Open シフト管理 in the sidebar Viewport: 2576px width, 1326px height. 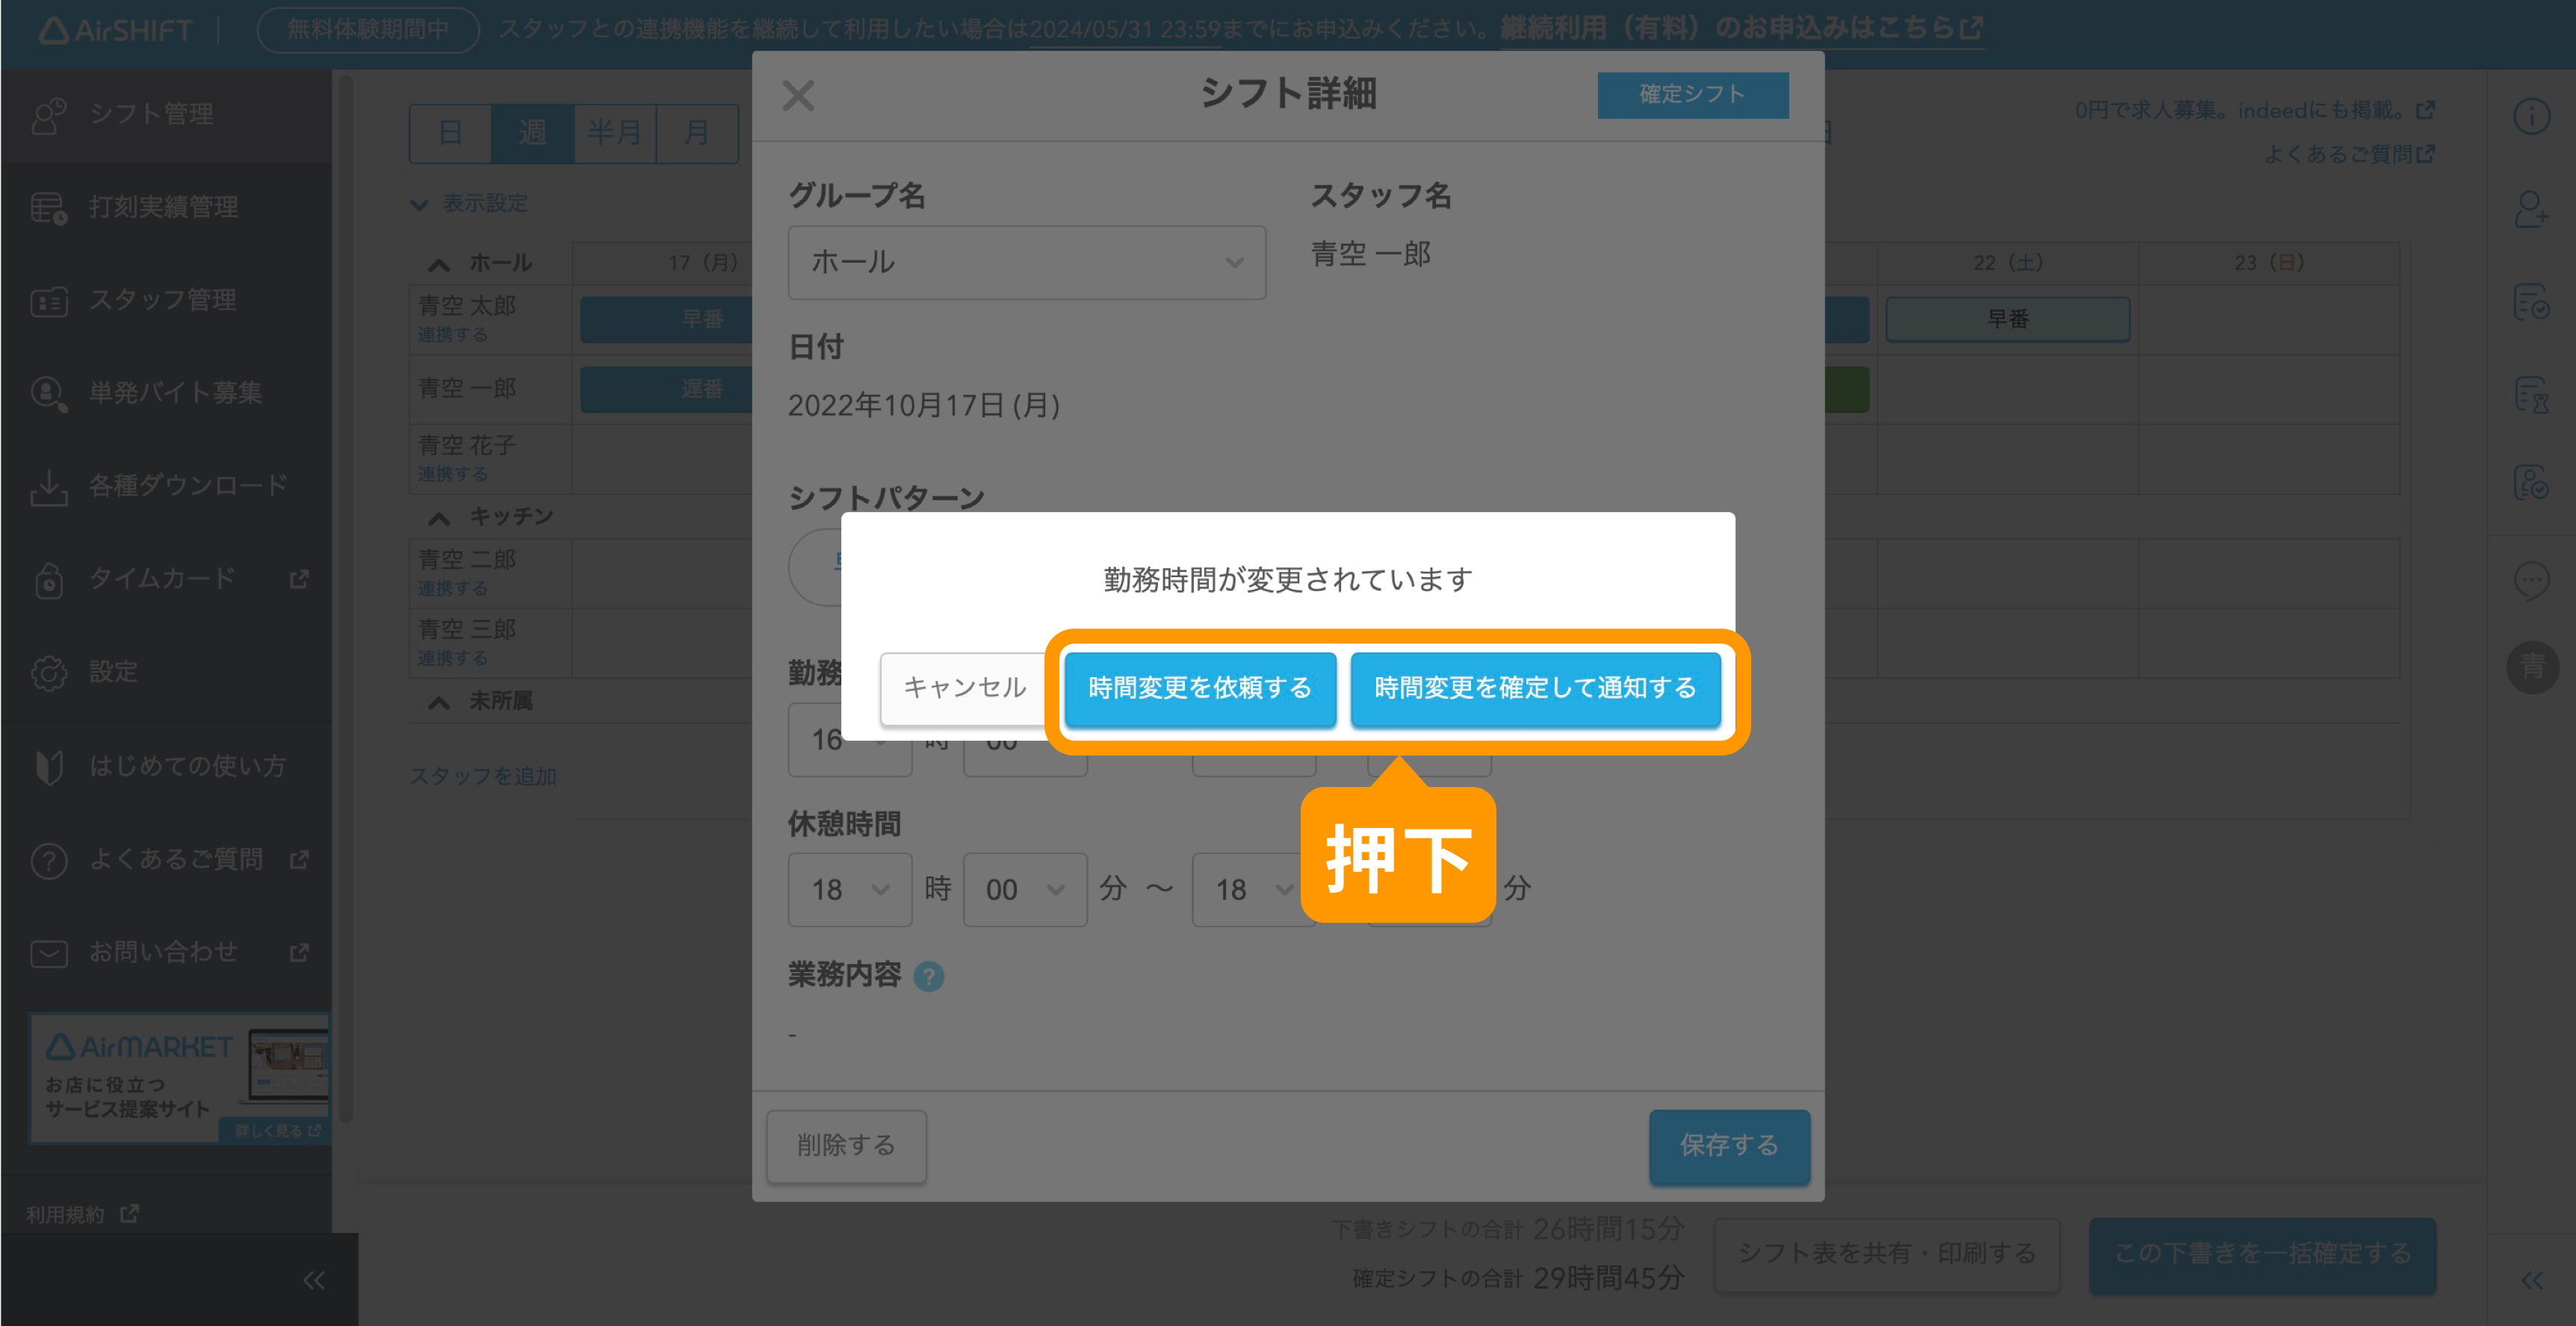coord(166,115)
